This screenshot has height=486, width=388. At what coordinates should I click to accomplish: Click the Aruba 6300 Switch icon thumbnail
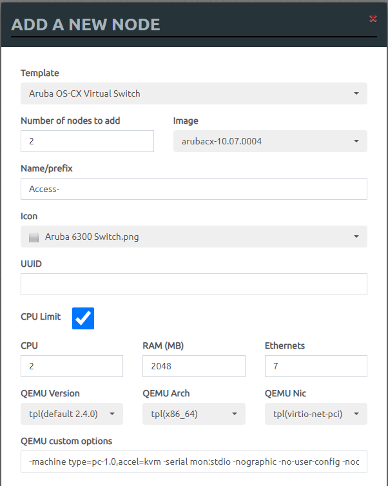point(34,237)
